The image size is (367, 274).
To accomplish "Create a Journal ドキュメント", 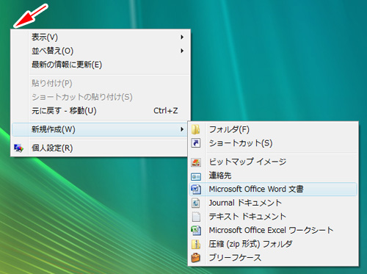I will pos(273,203).
